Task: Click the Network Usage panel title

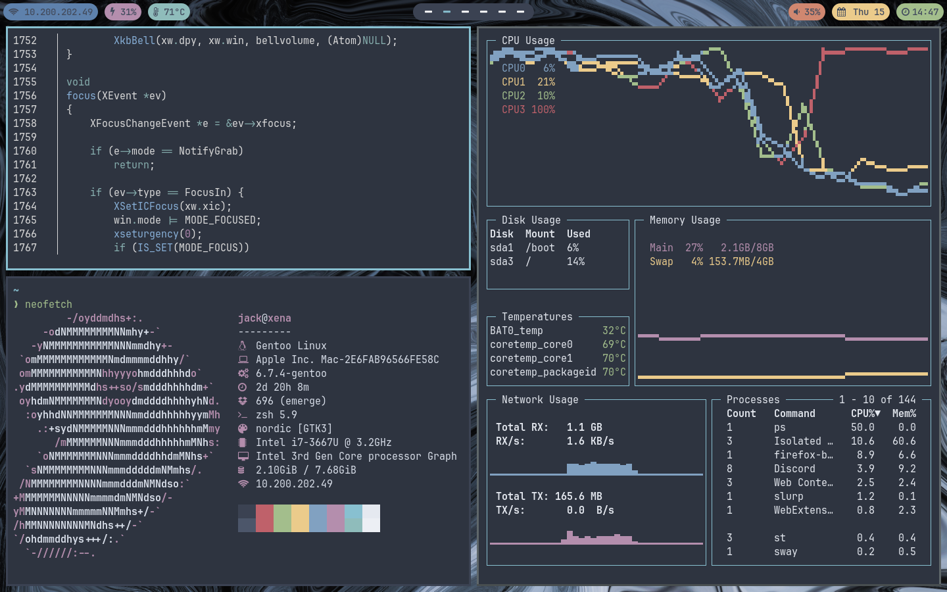Action: [x=540, y=399]
